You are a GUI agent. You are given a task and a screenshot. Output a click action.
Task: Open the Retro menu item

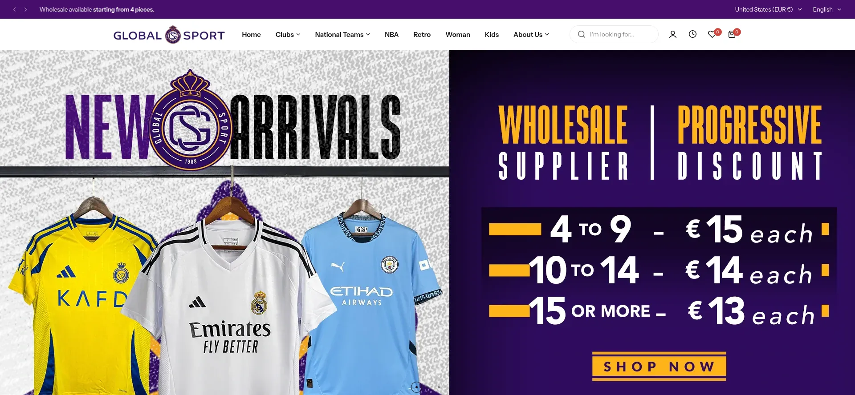(x=422, y=34)
